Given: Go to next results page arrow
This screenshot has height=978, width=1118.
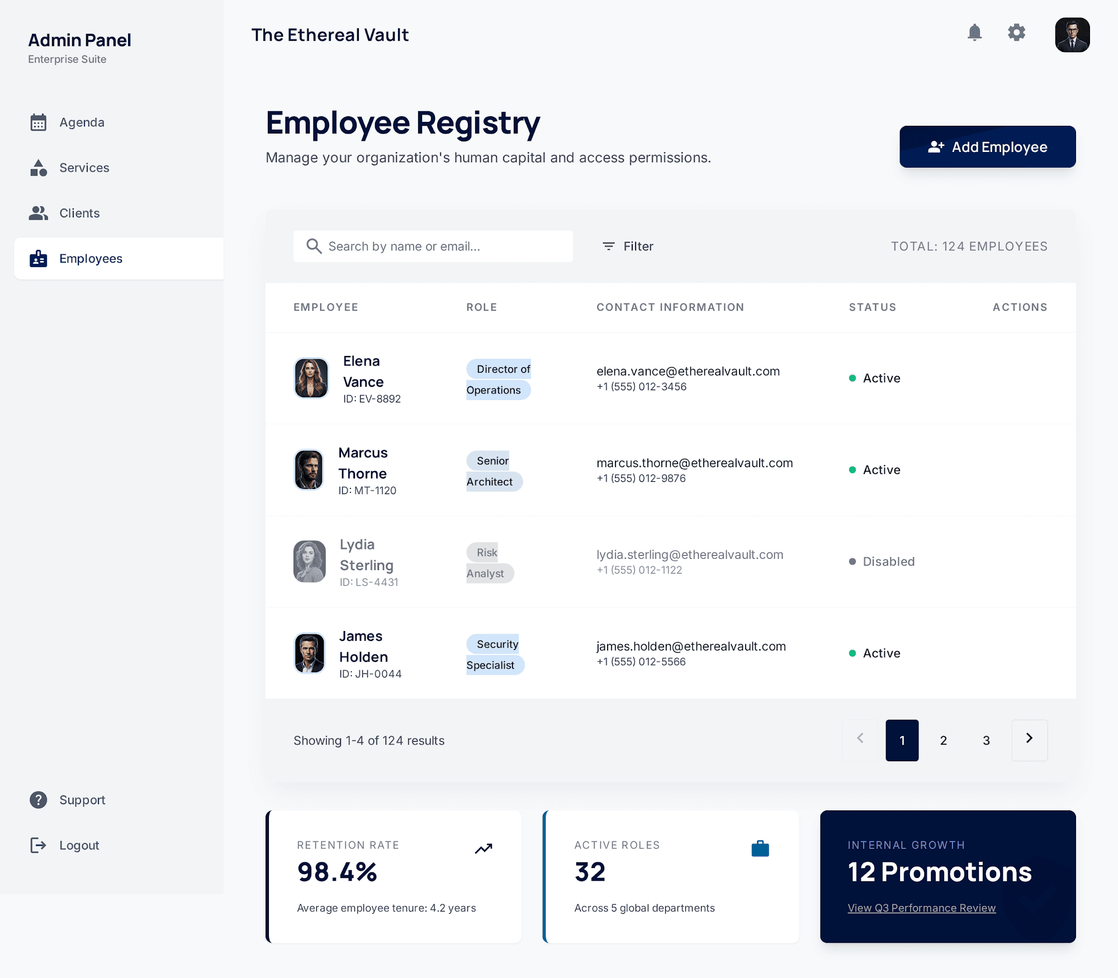Looking at the screenshot, I should tap(1029, 740).
